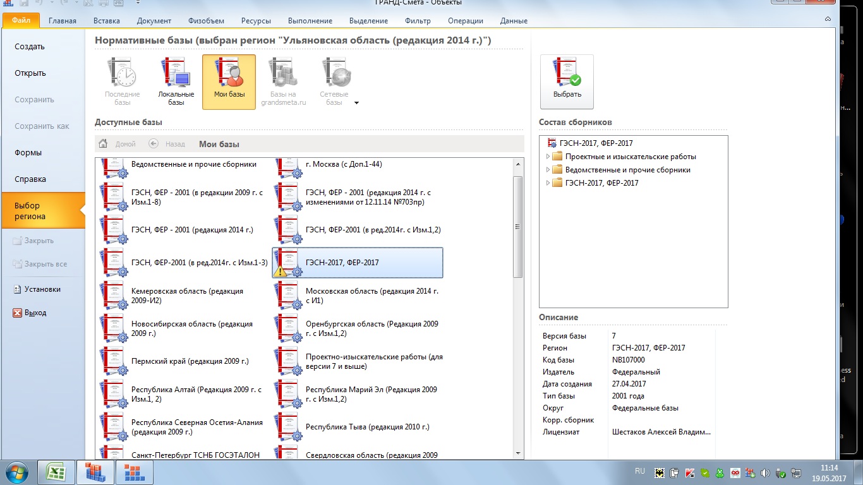863x485 pixels.
Task: Open the Данные ribbon tab
Action: (x=514, y=21)
